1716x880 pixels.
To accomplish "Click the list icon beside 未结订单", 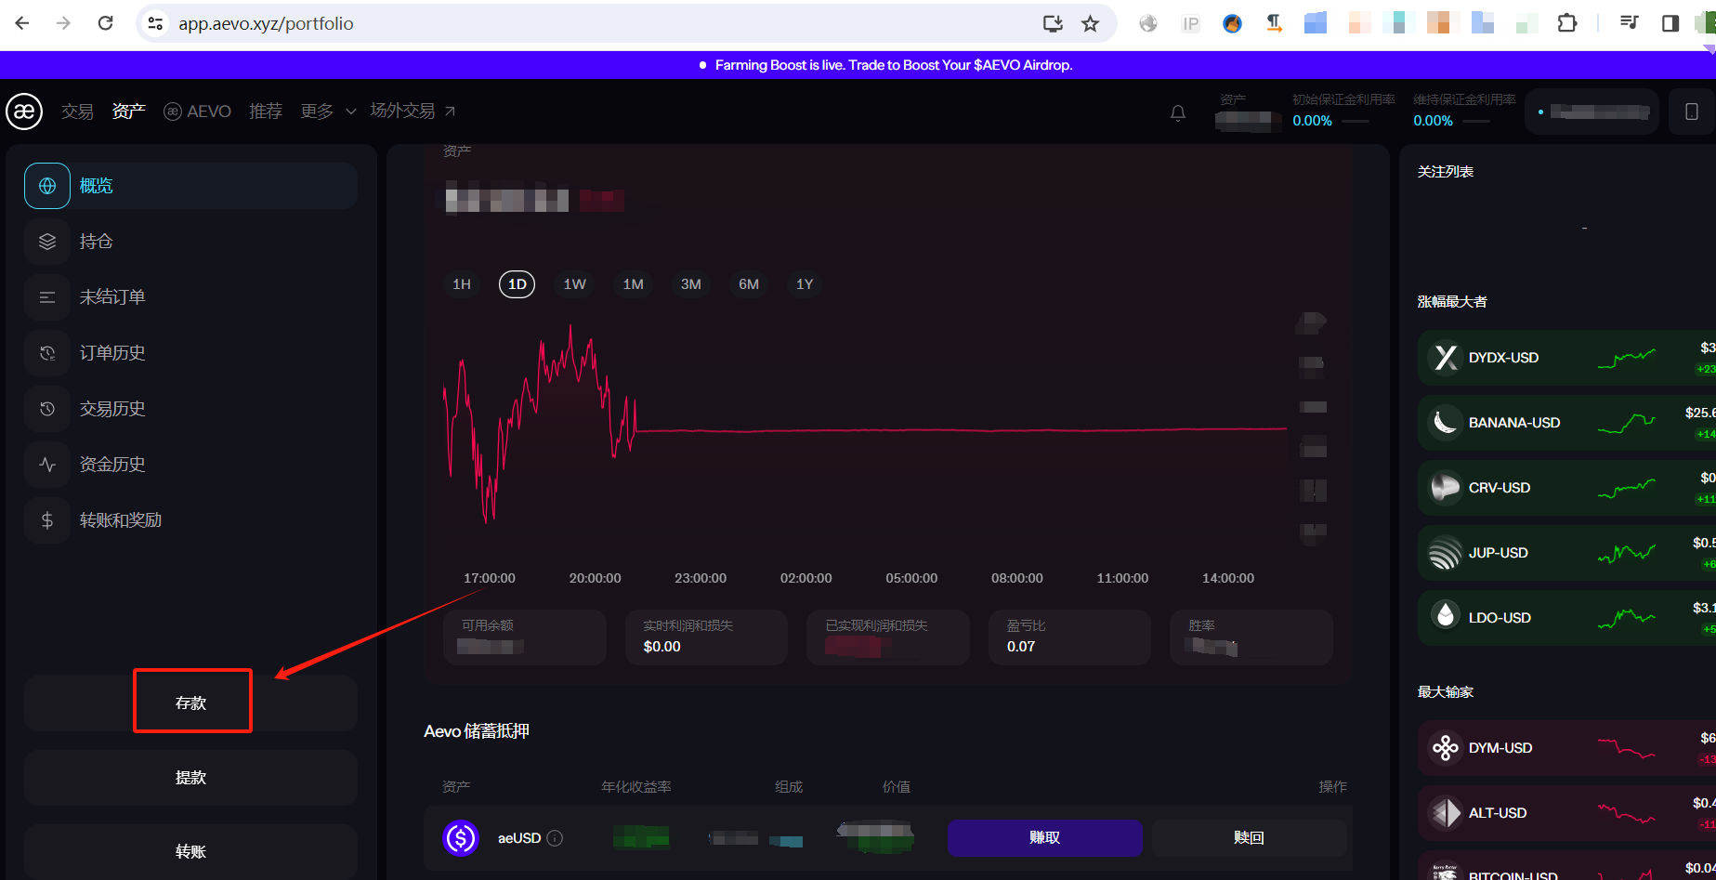I will click(x=47, y=297).
